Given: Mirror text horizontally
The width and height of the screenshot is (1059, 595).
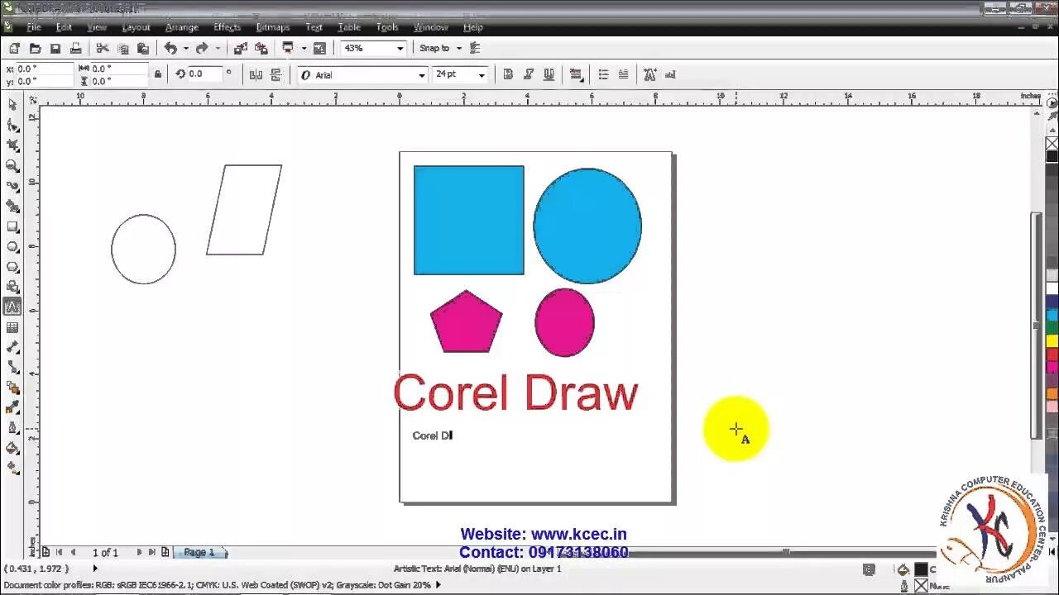Looking at the screenshot, I should click(256, 75).
